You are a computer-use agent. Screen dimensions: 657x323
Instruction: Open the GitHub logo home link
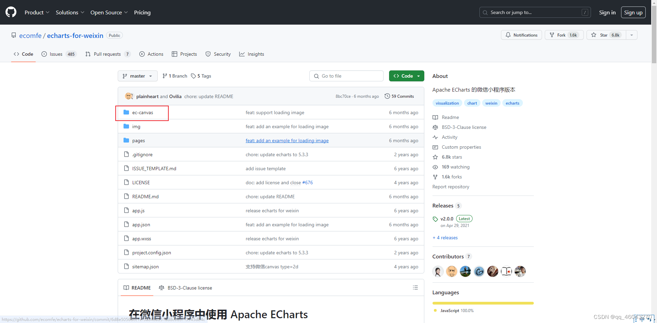point(11,12)
